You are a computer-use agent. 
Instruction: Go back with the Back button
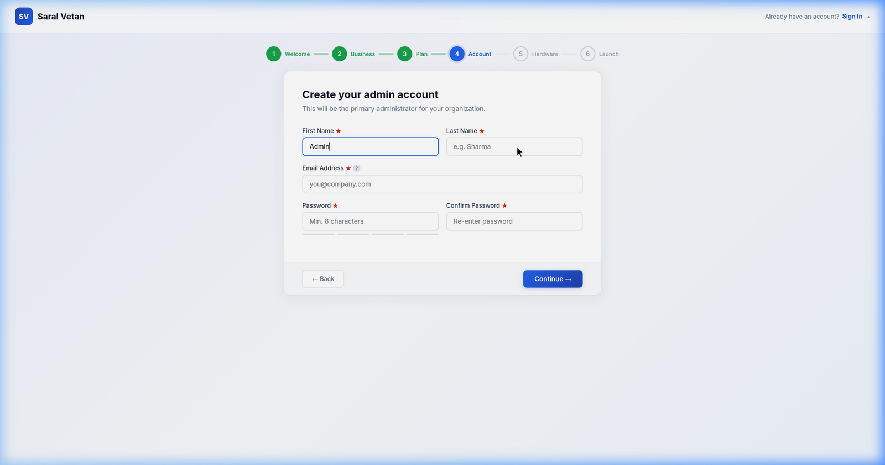tap(323, 279)
